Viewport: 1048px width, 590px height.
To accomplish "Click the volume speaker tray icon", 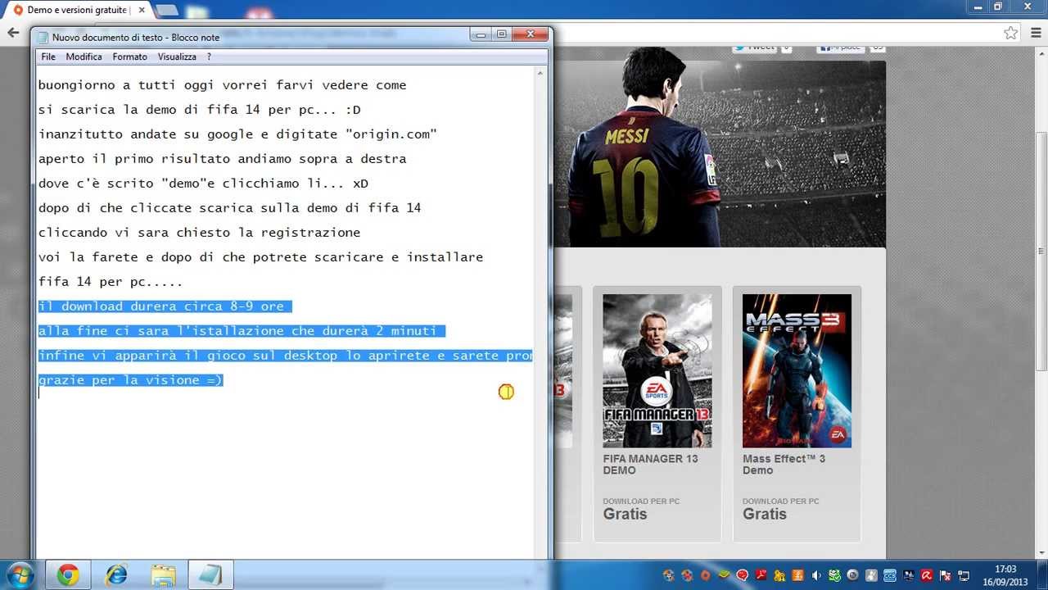I will (x=816, y=575).
